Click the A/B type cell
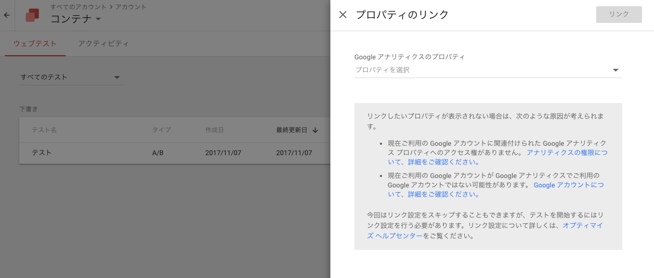Screen dimensions: 654x278 pos(158,153)
